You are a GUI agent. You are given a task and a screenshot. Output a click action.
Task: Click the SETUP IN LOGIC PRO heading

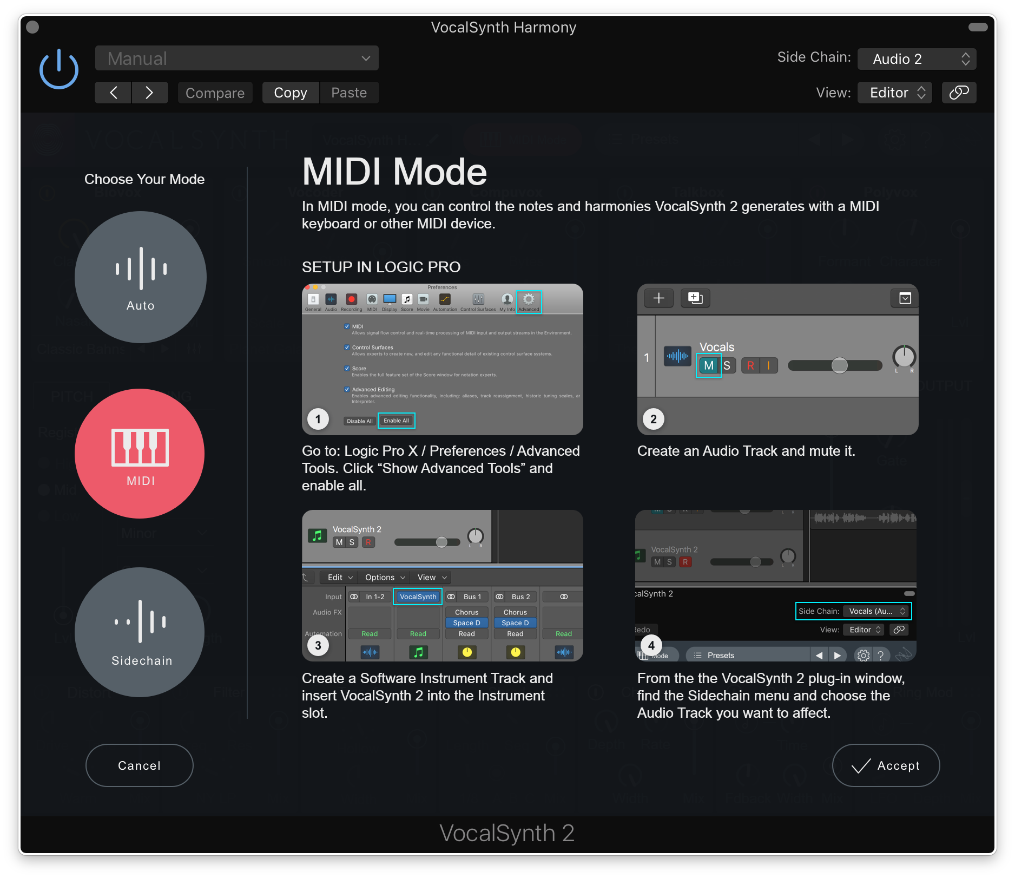(x=381, y=267)
